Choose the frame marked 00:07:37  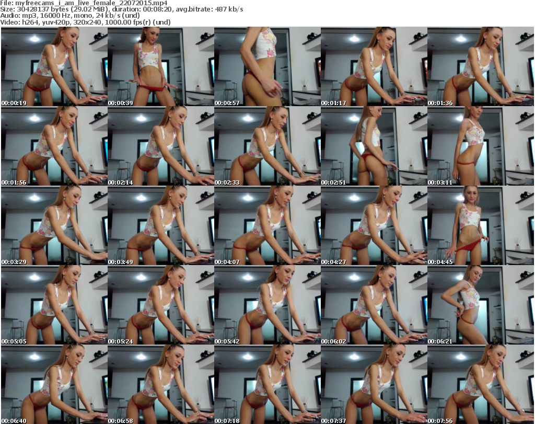click(x=374, y=384)
